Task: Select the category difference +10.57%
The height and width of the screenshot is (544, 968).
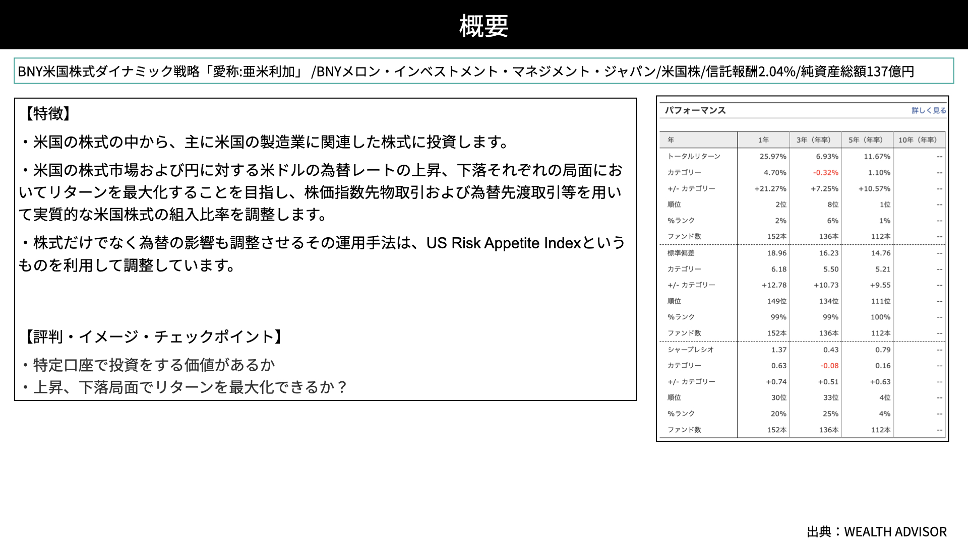Action: [874, 188]
